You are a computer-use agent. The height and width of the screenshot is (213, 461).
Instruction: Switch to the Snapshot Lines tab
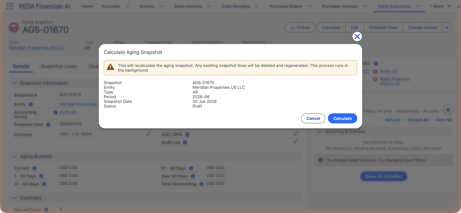pyautogui.click(x=59, y=66)
